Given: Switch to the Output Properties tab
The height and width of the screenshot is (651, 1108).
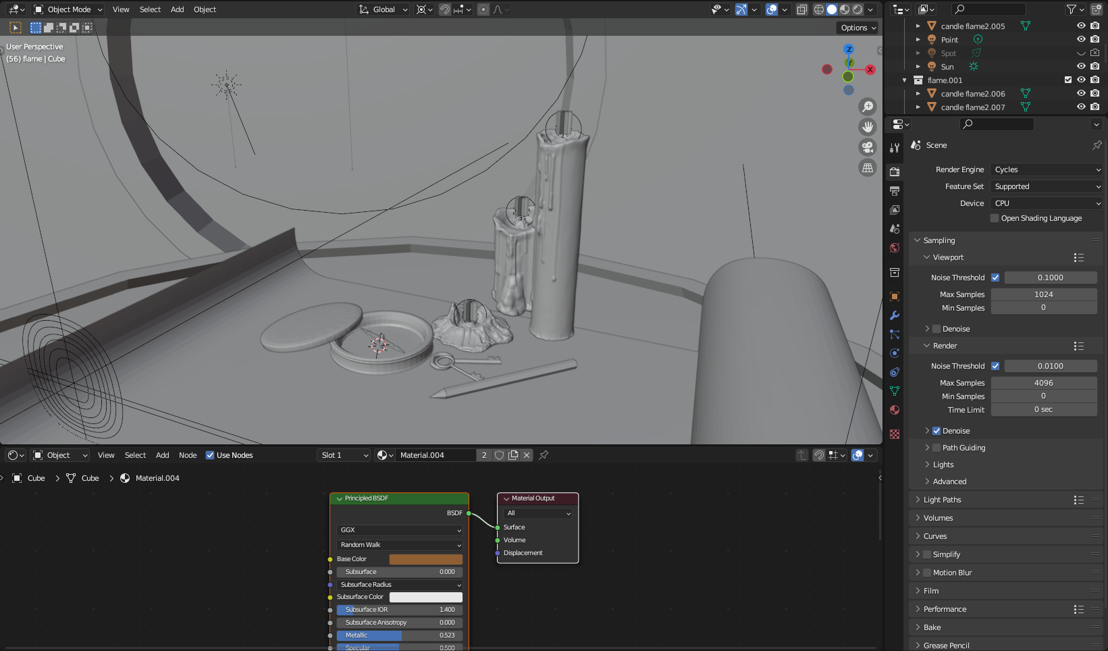Looking at the screenshot, I should click(x=894, y=192).
